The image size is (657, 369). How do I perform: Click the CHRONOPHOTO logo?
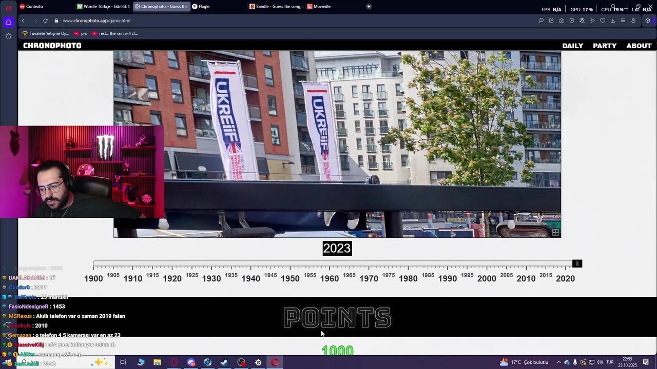[52, 46]
